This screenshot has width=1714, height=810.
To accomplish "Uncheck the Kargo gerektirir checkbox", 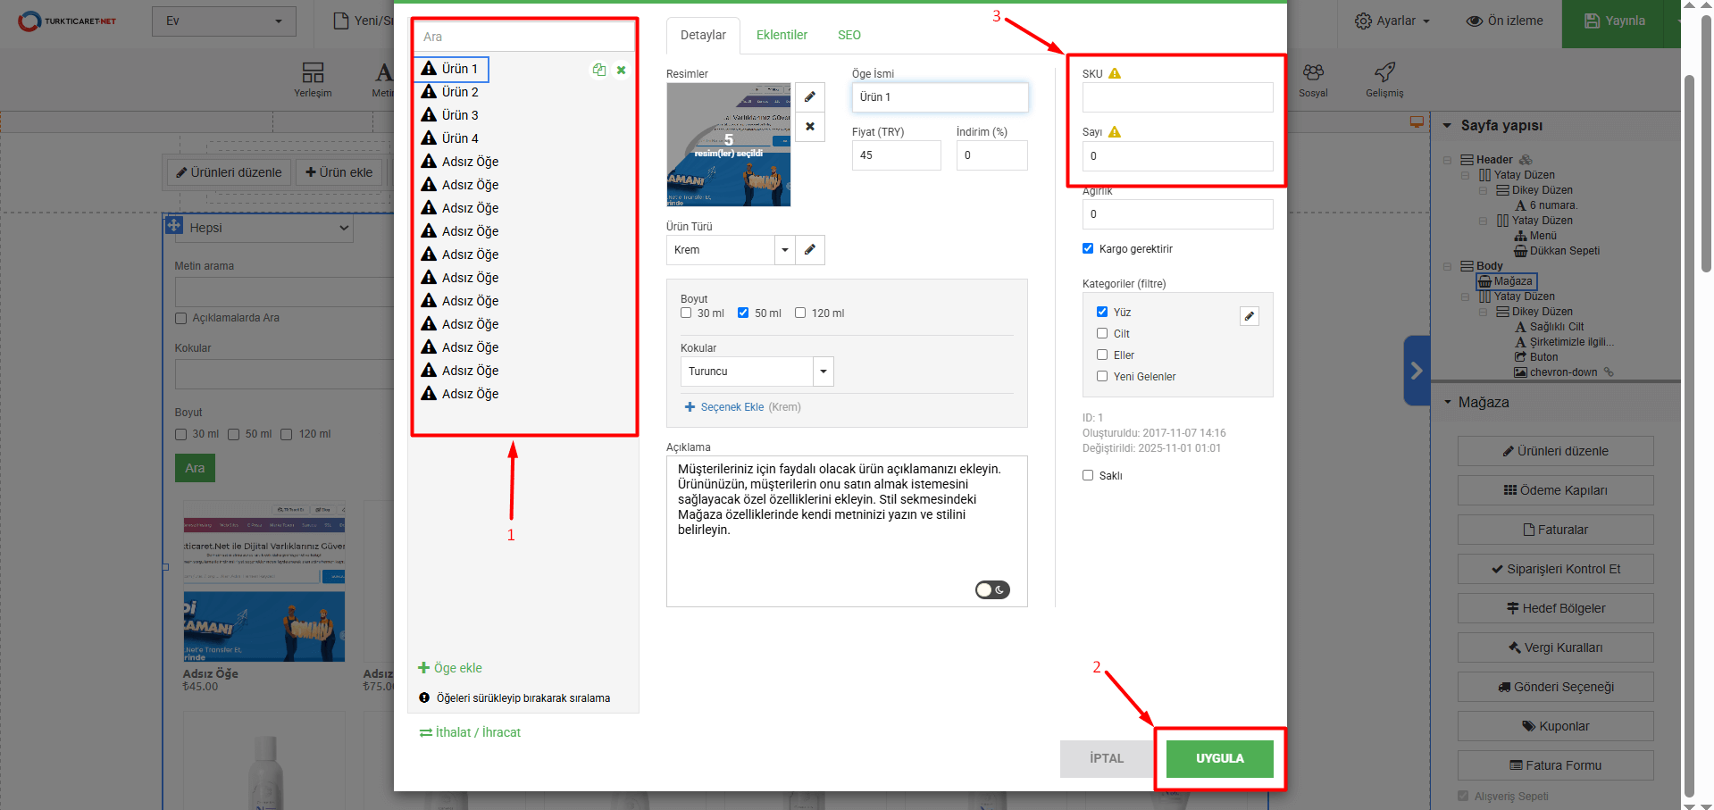I will (1088, 249).
